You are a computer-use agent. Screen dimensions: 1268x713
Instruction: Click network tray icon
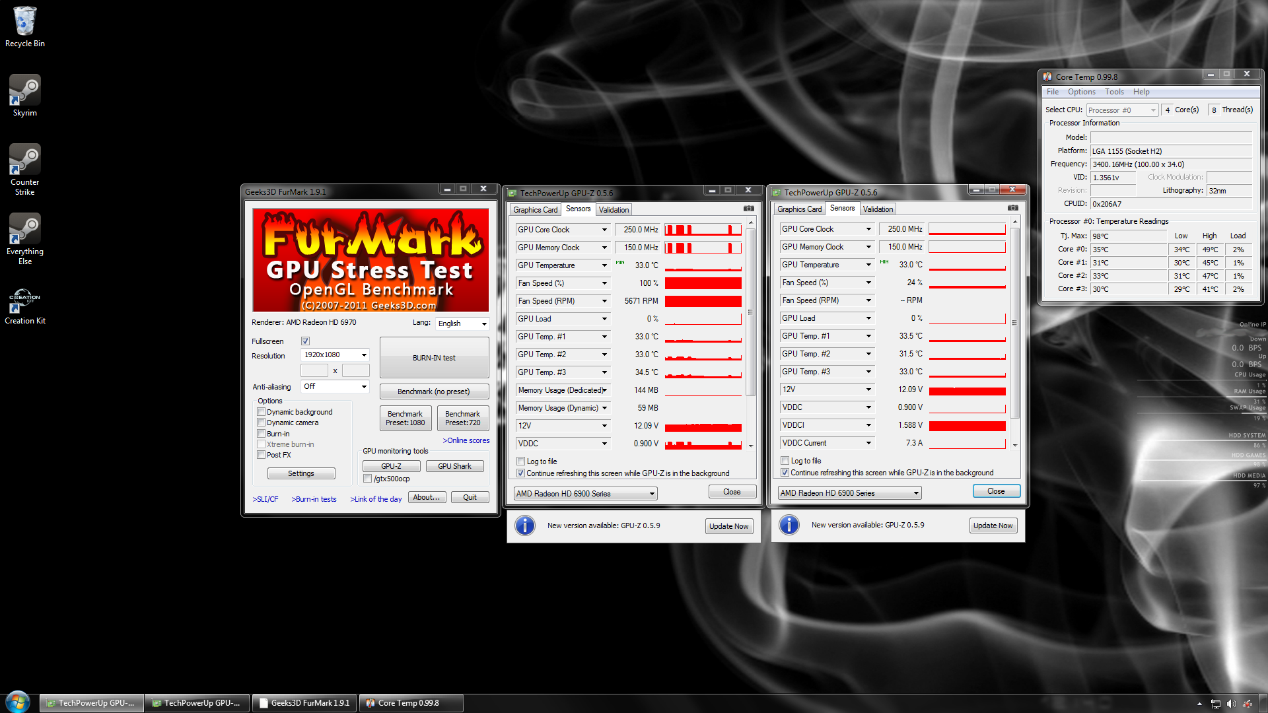coord(1215,704)
